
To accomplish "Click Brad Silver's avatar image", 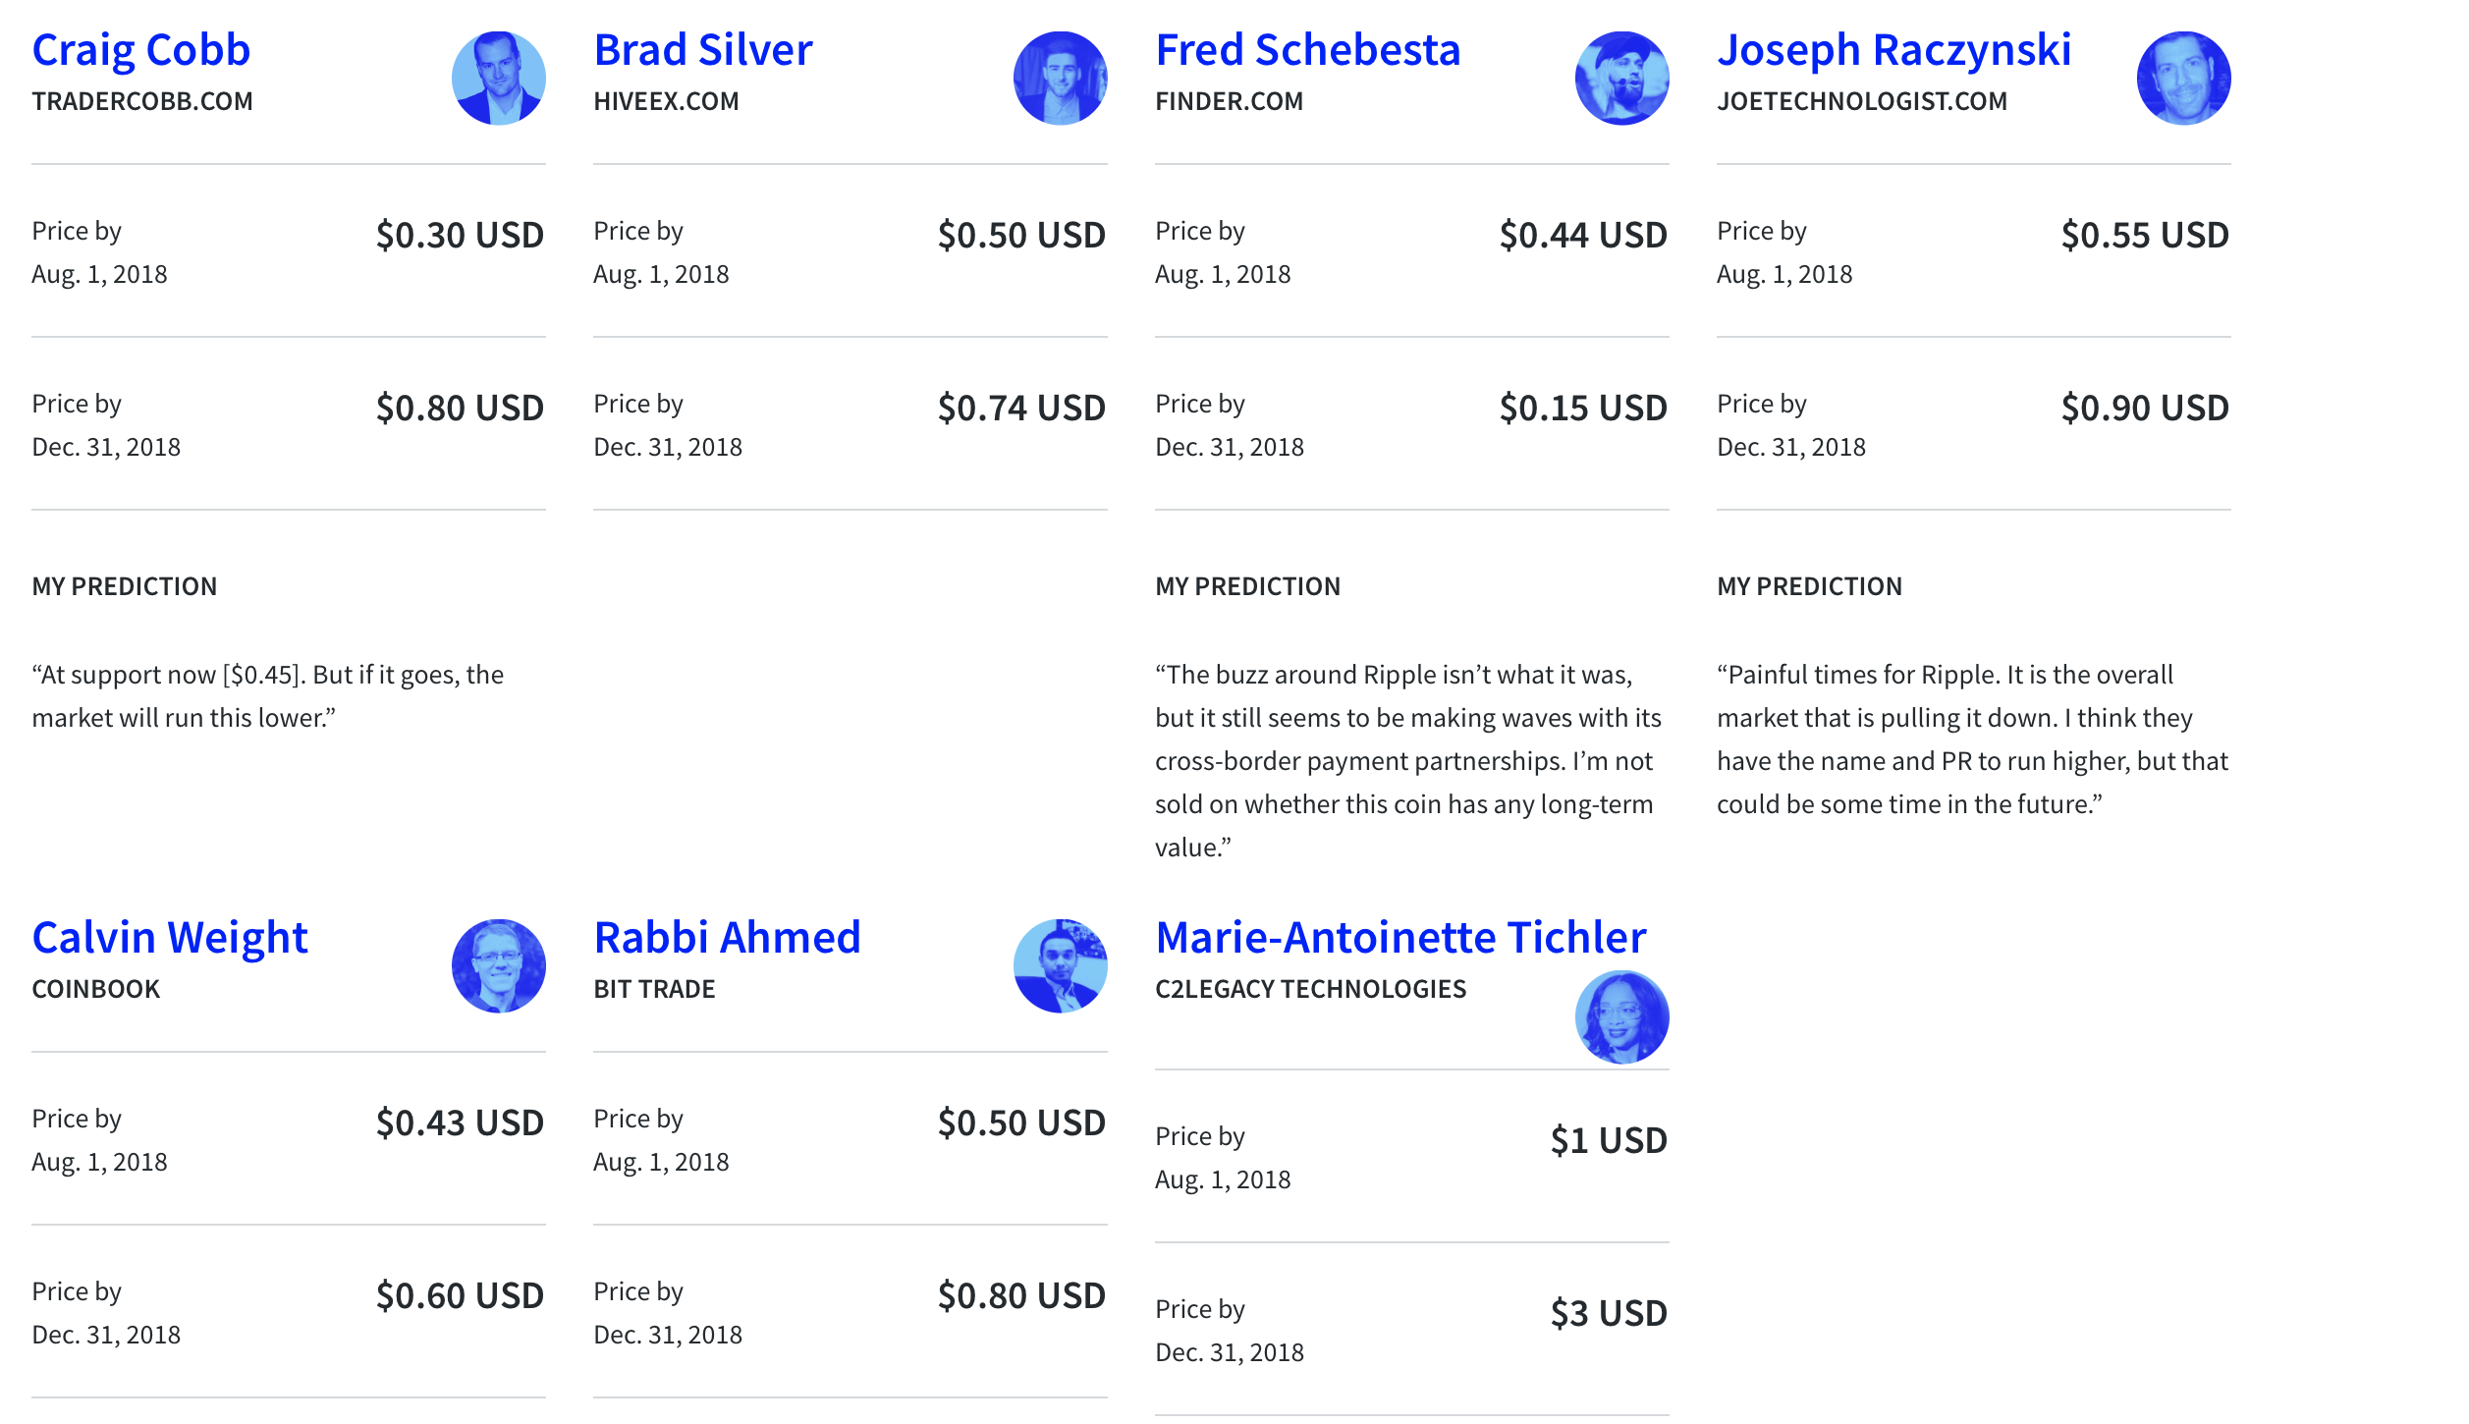I will click(1061, 79).
